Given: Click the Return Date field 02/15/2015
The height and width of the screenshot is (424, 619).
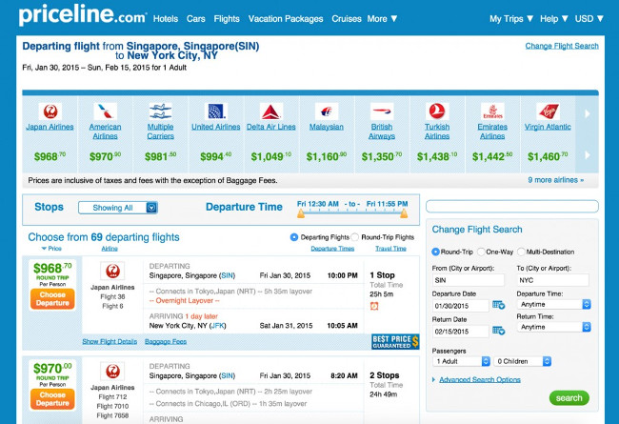Looking at the screenshot, I should 461,332.
